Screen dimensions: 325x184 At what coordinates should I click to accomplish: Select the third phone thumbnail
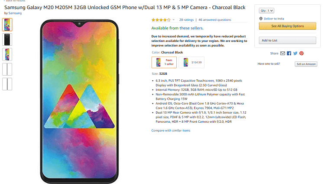[x=7, y=54]
